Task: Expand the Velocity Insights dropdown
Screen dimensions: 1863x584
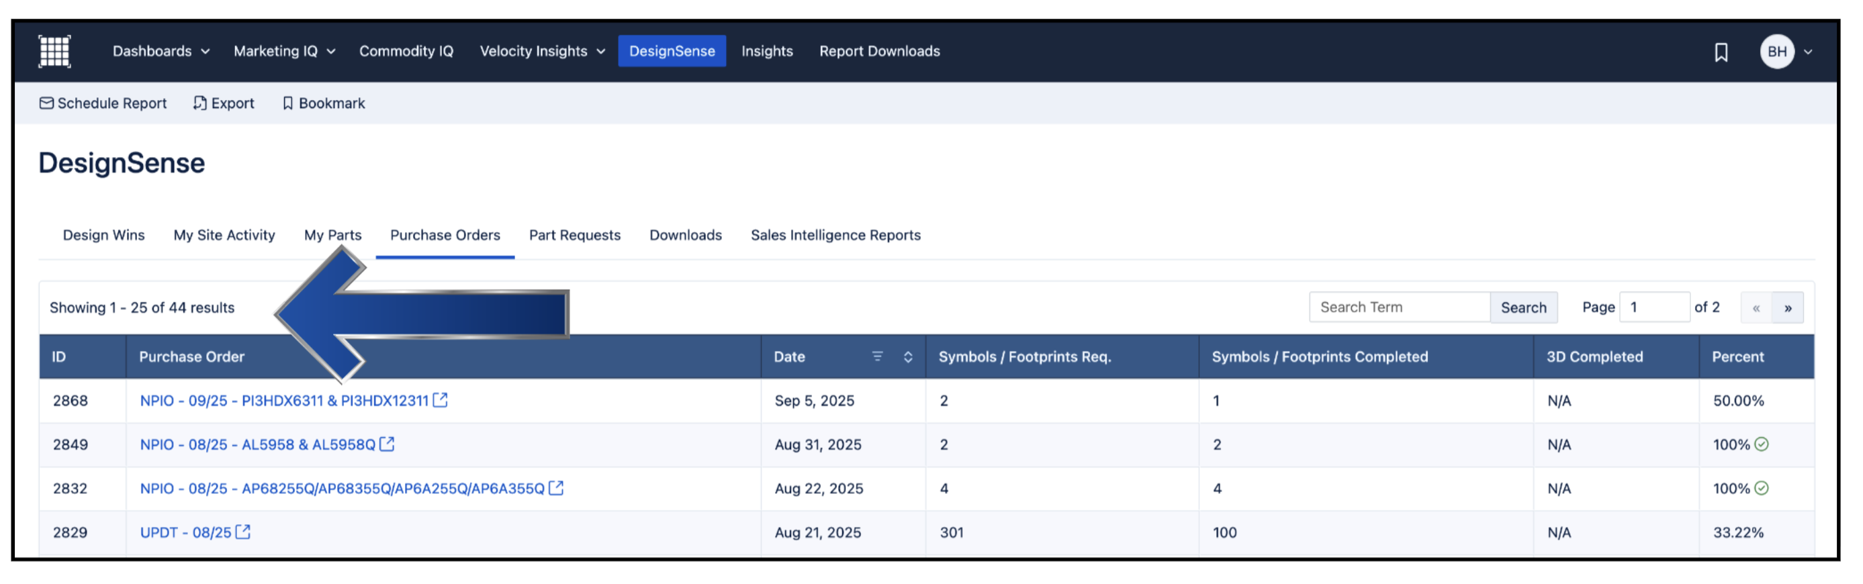Action: click(x=542, y=51)
